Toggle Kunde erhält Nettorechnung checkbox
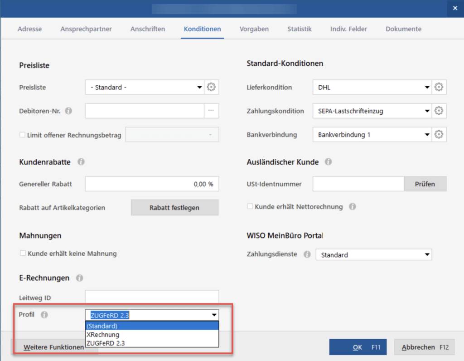464x361 pixels. point(250,206)
